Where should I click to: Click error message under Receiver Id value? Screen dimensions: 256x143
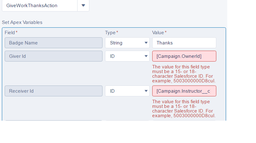(x=184, y=109)
